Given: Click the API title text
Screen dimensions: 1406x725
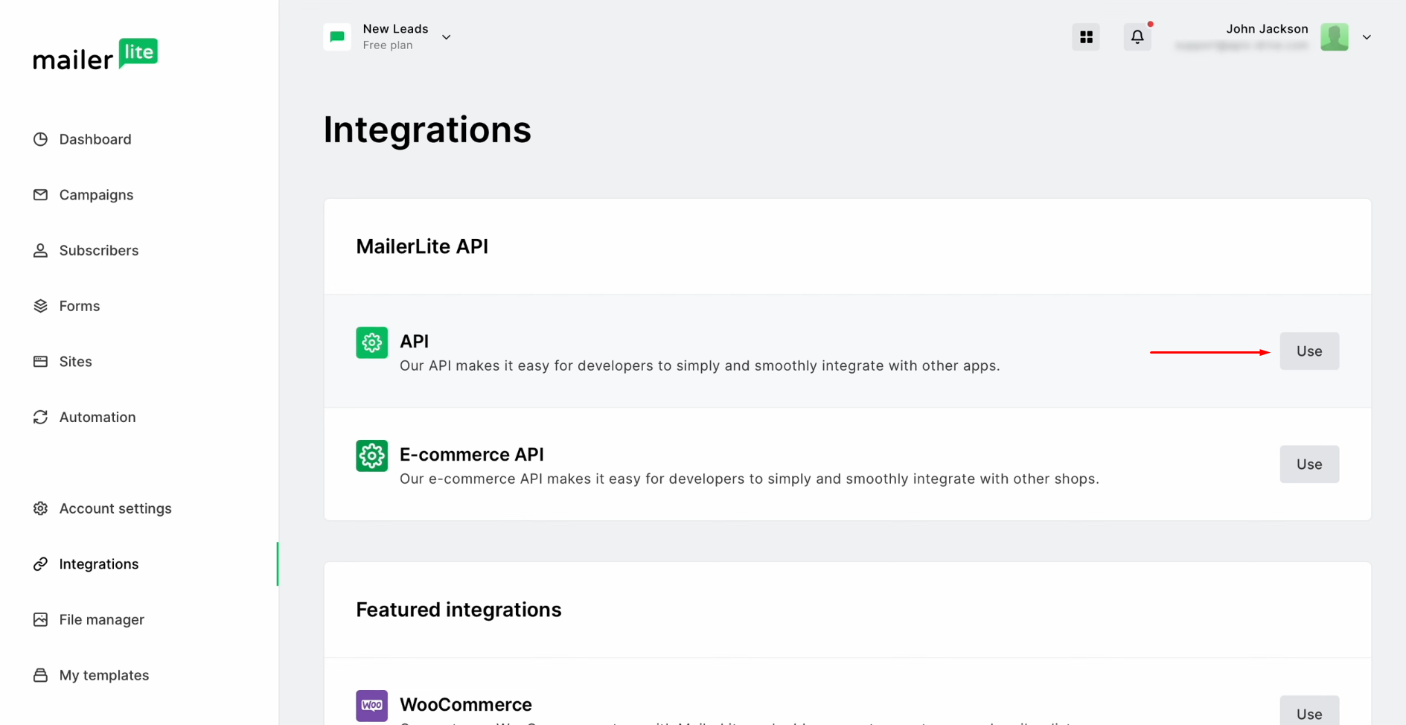Looking at the screenshot, I should (414, 341).
